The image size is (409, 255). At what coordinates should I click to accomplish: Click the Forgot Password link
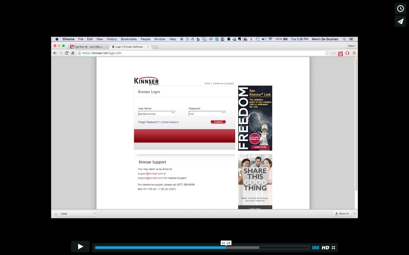pyautogui.click(x=148, y=122)
